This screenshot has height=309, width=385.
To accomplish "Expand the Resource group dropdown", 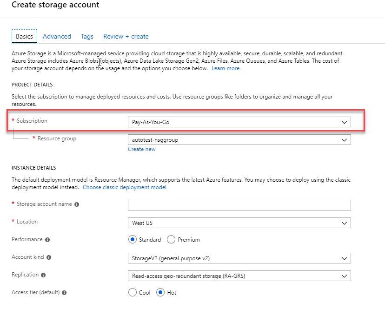I will tap(239, 140).
